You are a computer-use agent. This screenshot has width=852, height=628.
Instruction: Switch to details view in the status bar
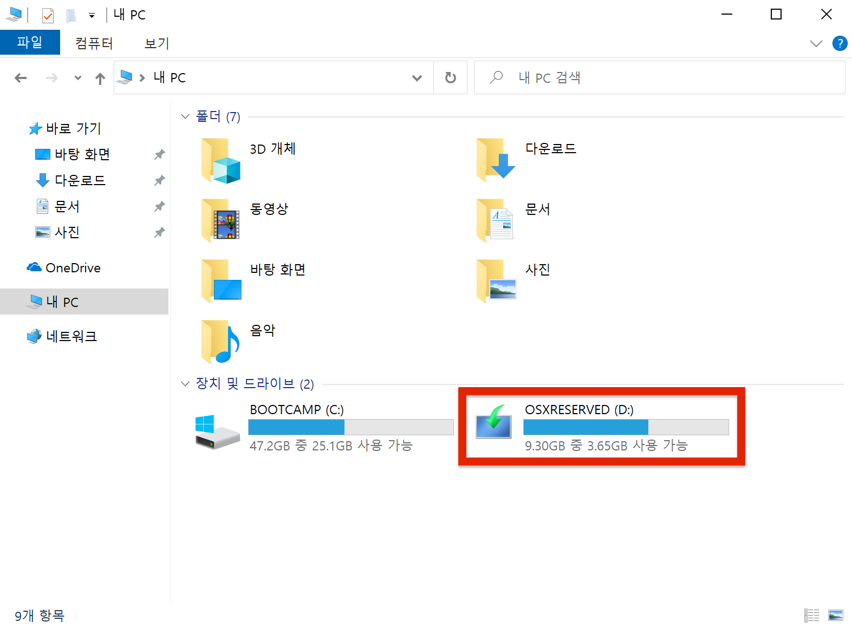[x=811, y=616]
